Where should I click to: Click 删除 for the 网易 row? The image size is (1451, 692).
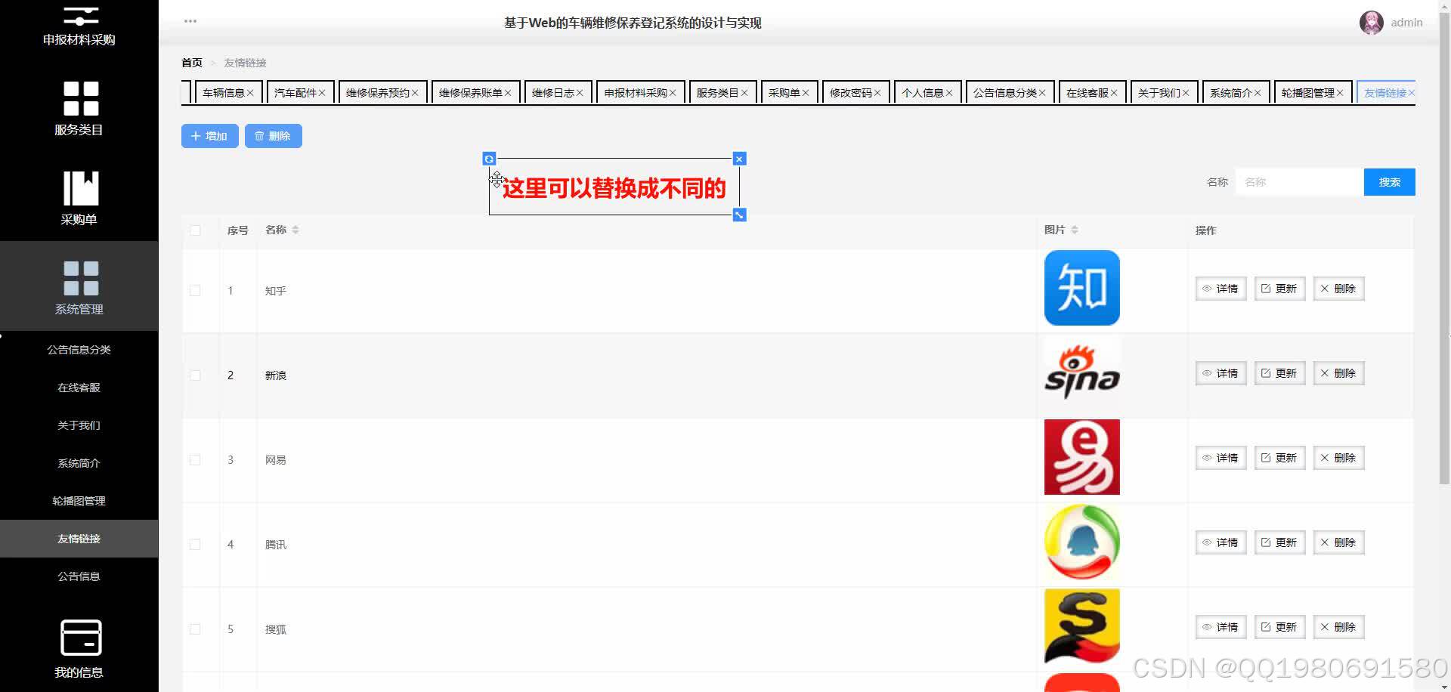(x=1338, y=458)
